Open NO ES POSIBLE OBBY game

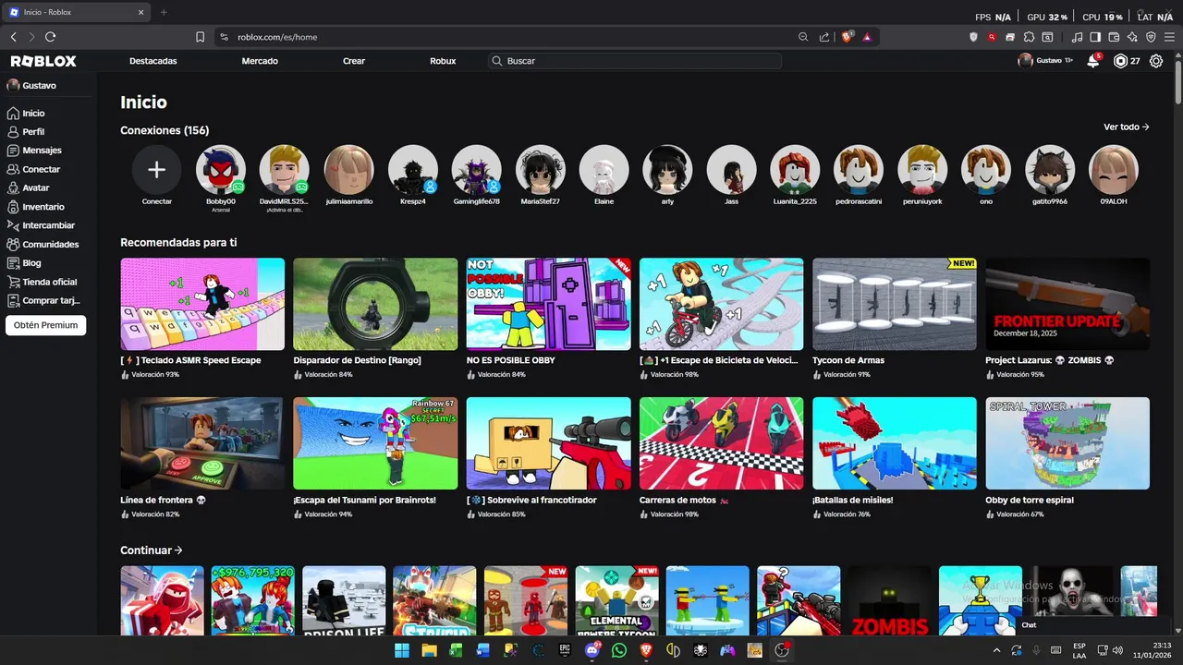point(549,304)
